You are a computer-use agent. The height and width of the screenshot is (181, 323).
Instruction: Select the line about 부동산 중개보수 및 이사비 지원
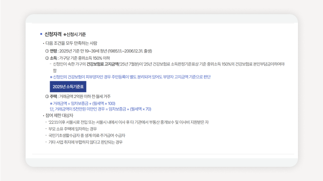click(x=129, y=122)
